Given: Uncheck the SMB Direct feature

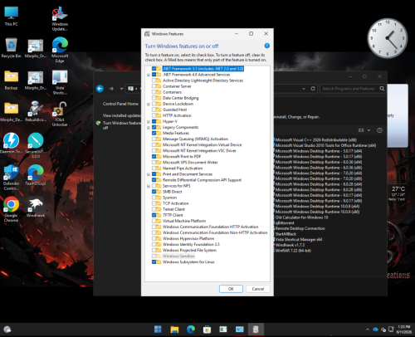Looking at the screenshot, I should click(x=154, y=192).
